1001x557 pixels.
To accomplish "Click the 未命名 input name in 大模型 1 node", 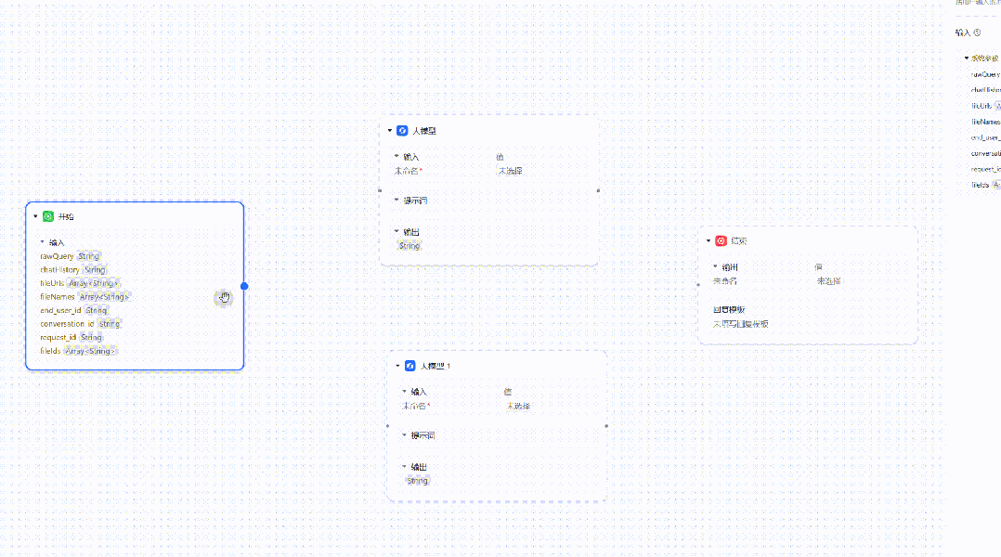I will pyautogui.click(x=414, y=406).
